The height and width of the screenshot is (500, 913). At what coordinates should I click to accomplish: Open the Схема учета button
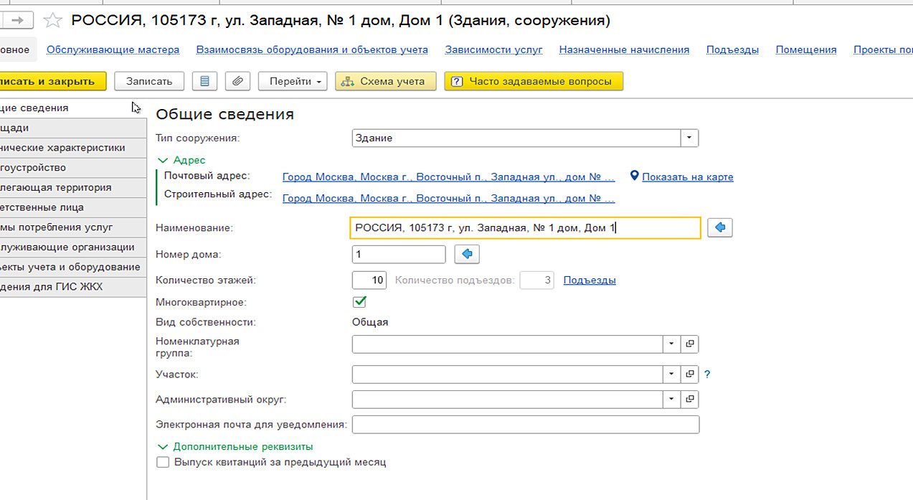click(386, 81)
